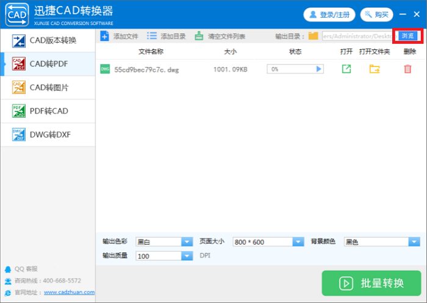
Task: Click the 购买 purchase button
Action: [x=376, y=15]
